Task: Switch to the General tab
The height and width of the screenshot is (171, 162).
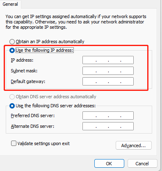Action: pyautogui.click(x=10, y=4)
